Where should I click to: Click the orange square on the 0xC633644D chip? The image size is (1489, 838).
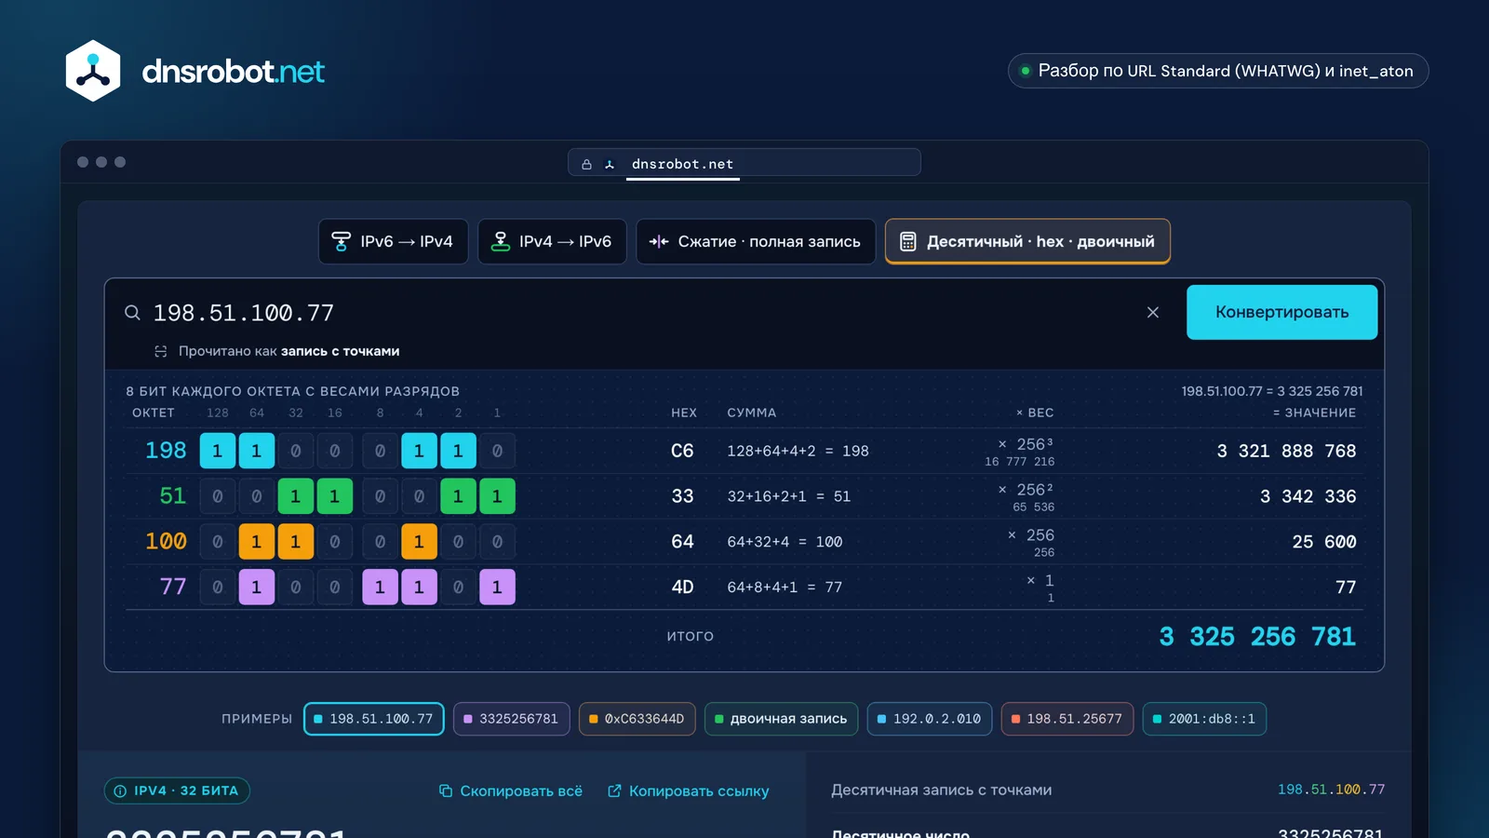point(594,719)
